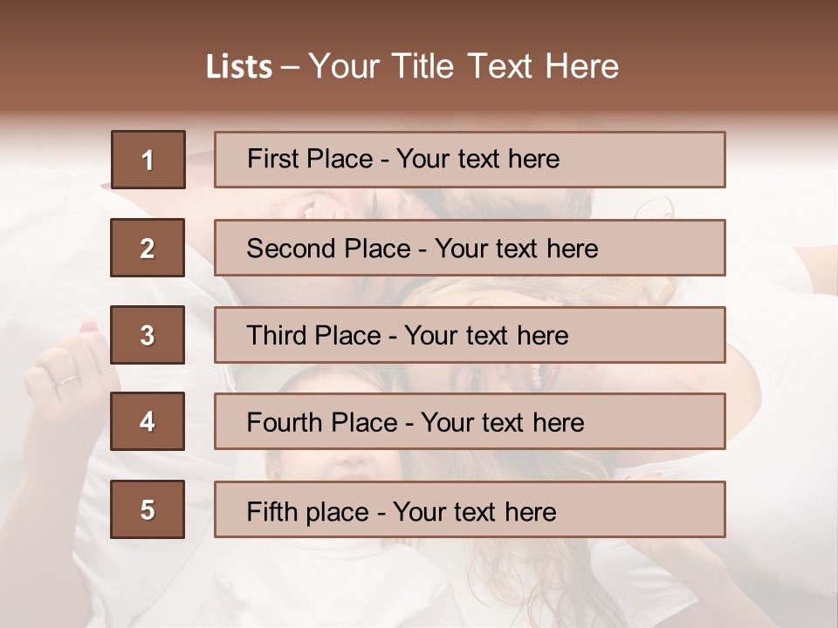Select the Third Place text bar
This screenshot has width=838, height=628.
click(x=470, y=335)
